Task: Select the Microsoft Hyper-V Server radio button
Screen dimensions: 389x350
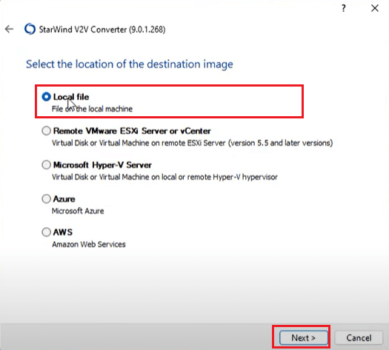Action: click(x=47, y=165)
